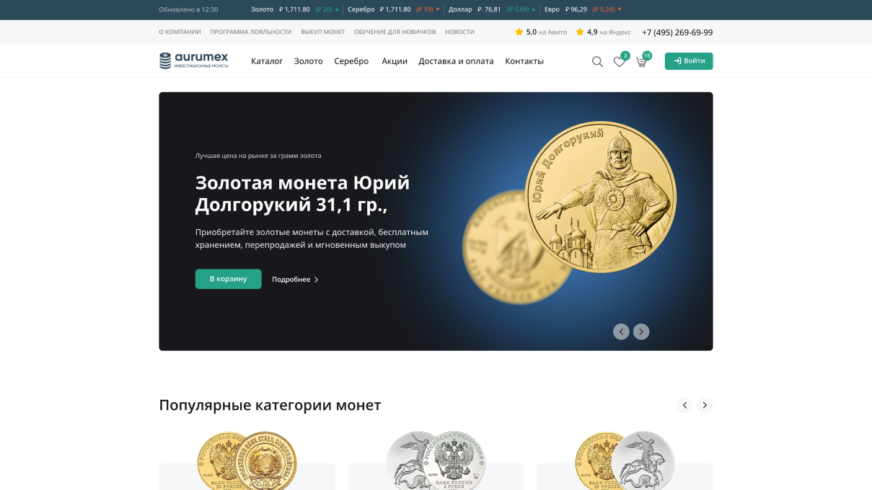The height and width of the screenshot is (490, 872).
Task: Open the Золото menu item
Action: click(x=309, y=61)
